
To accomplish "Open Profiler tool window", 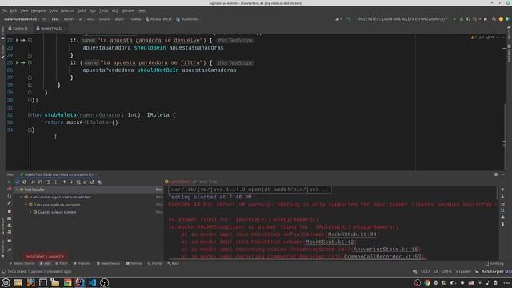I will [x=154, y=263].
